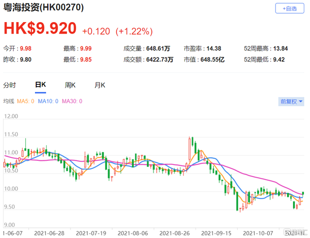Viewport: 310px width, 238px height.
Task: Click volume value 648.61万
Action: (158, 49)
